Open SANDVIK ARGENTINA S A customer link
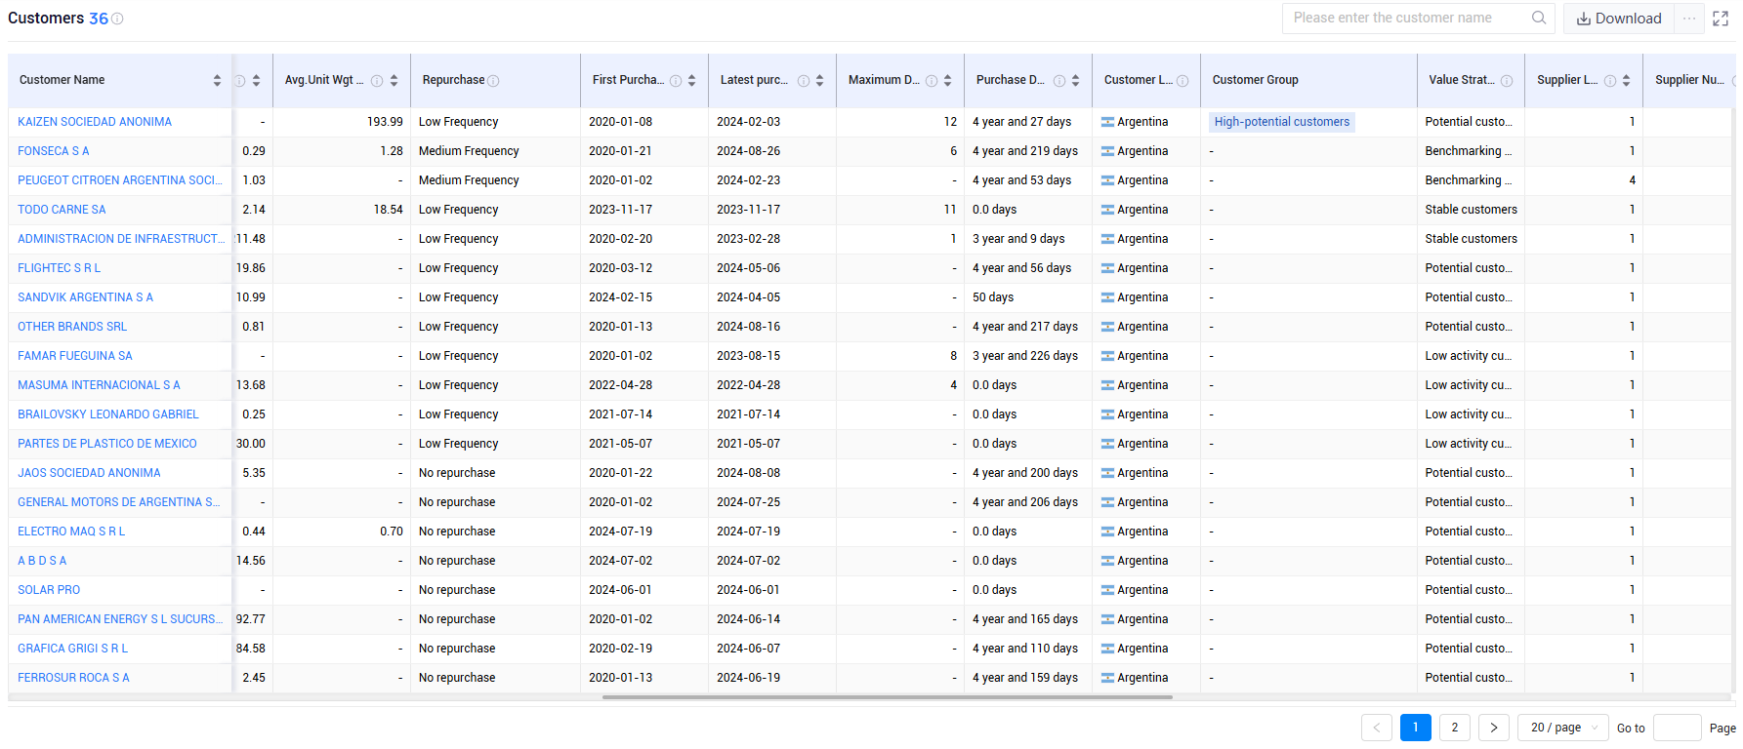 (85, 297)
